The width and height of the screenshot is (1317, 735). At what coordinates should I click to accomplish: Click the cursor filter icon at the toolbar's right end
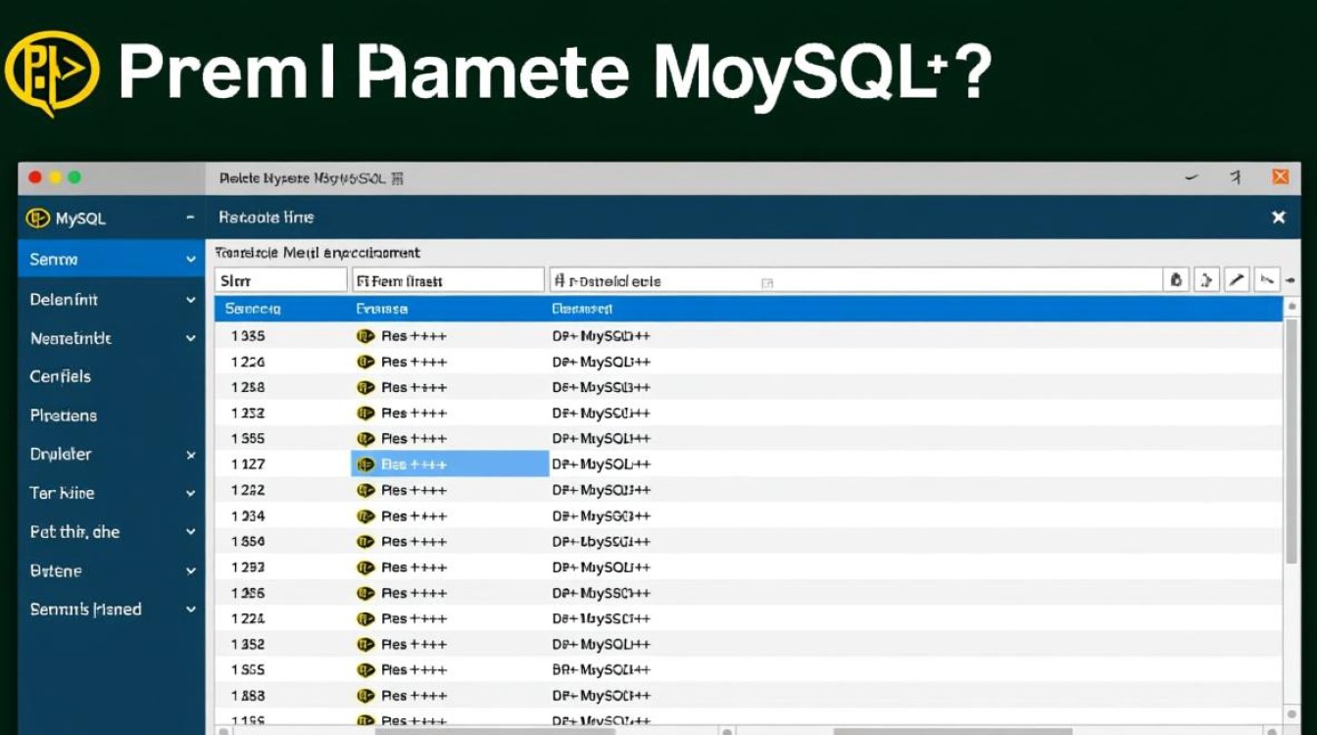click(x=1267, y=279)
